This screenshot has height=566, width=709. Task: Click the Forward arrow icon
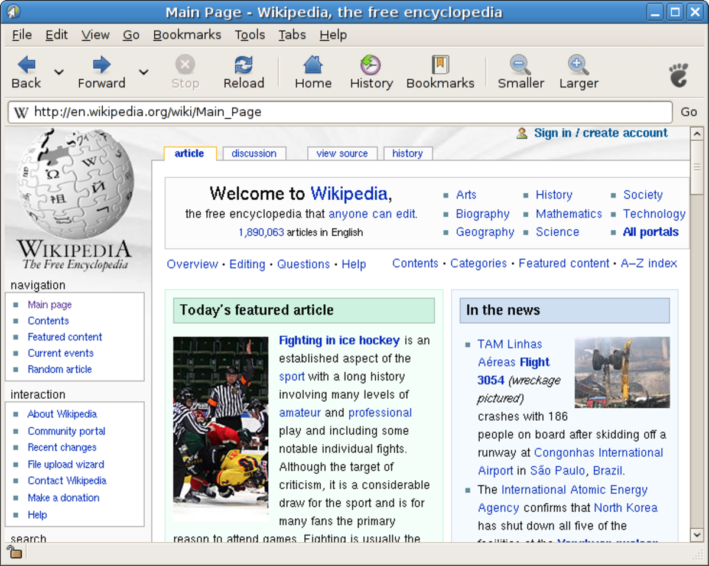pyautogui.click(x=102, y=64)
